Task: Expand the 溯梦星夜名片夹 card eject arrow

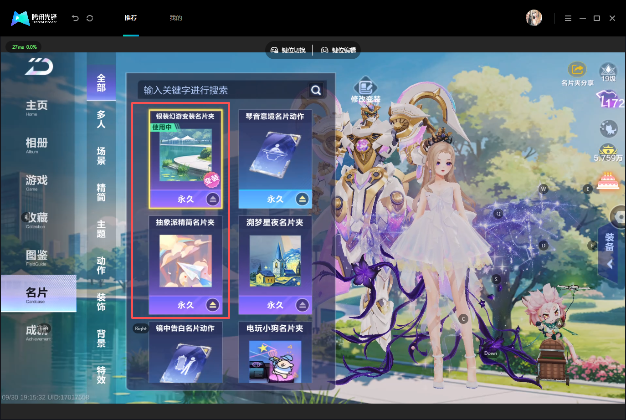Action: point(302,305)
